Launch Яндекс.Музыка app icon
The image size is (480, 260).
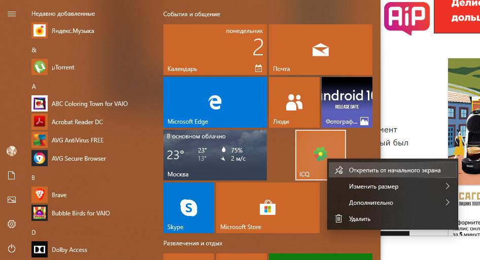coord(40,30)
